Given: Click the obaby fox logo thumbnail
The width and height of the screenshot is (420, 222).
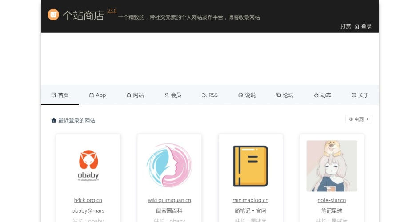Looking at the screenshot, I should 88,166.
